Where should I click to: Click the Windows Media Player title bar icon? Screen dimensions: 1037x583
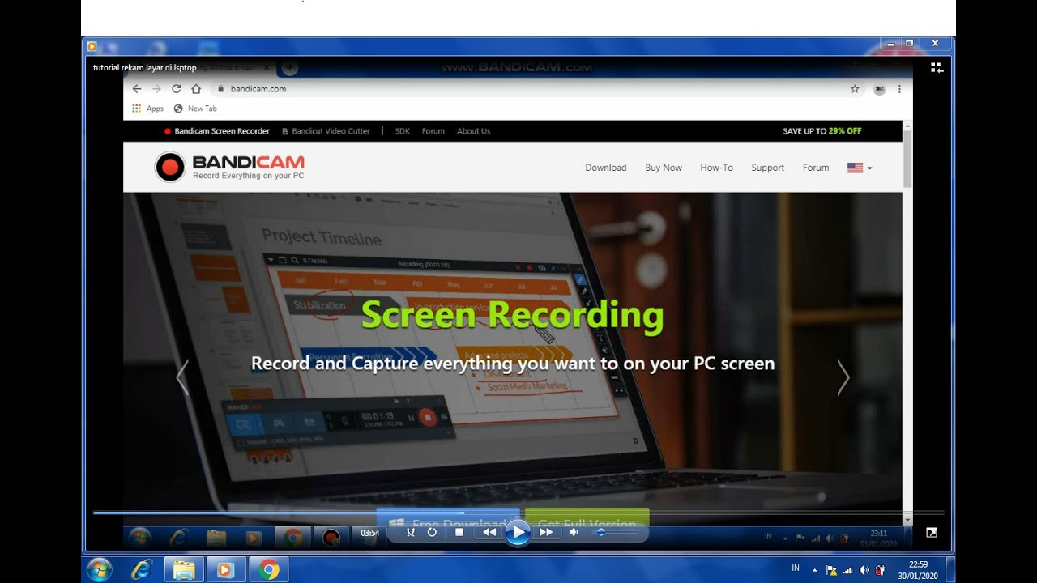92,46
